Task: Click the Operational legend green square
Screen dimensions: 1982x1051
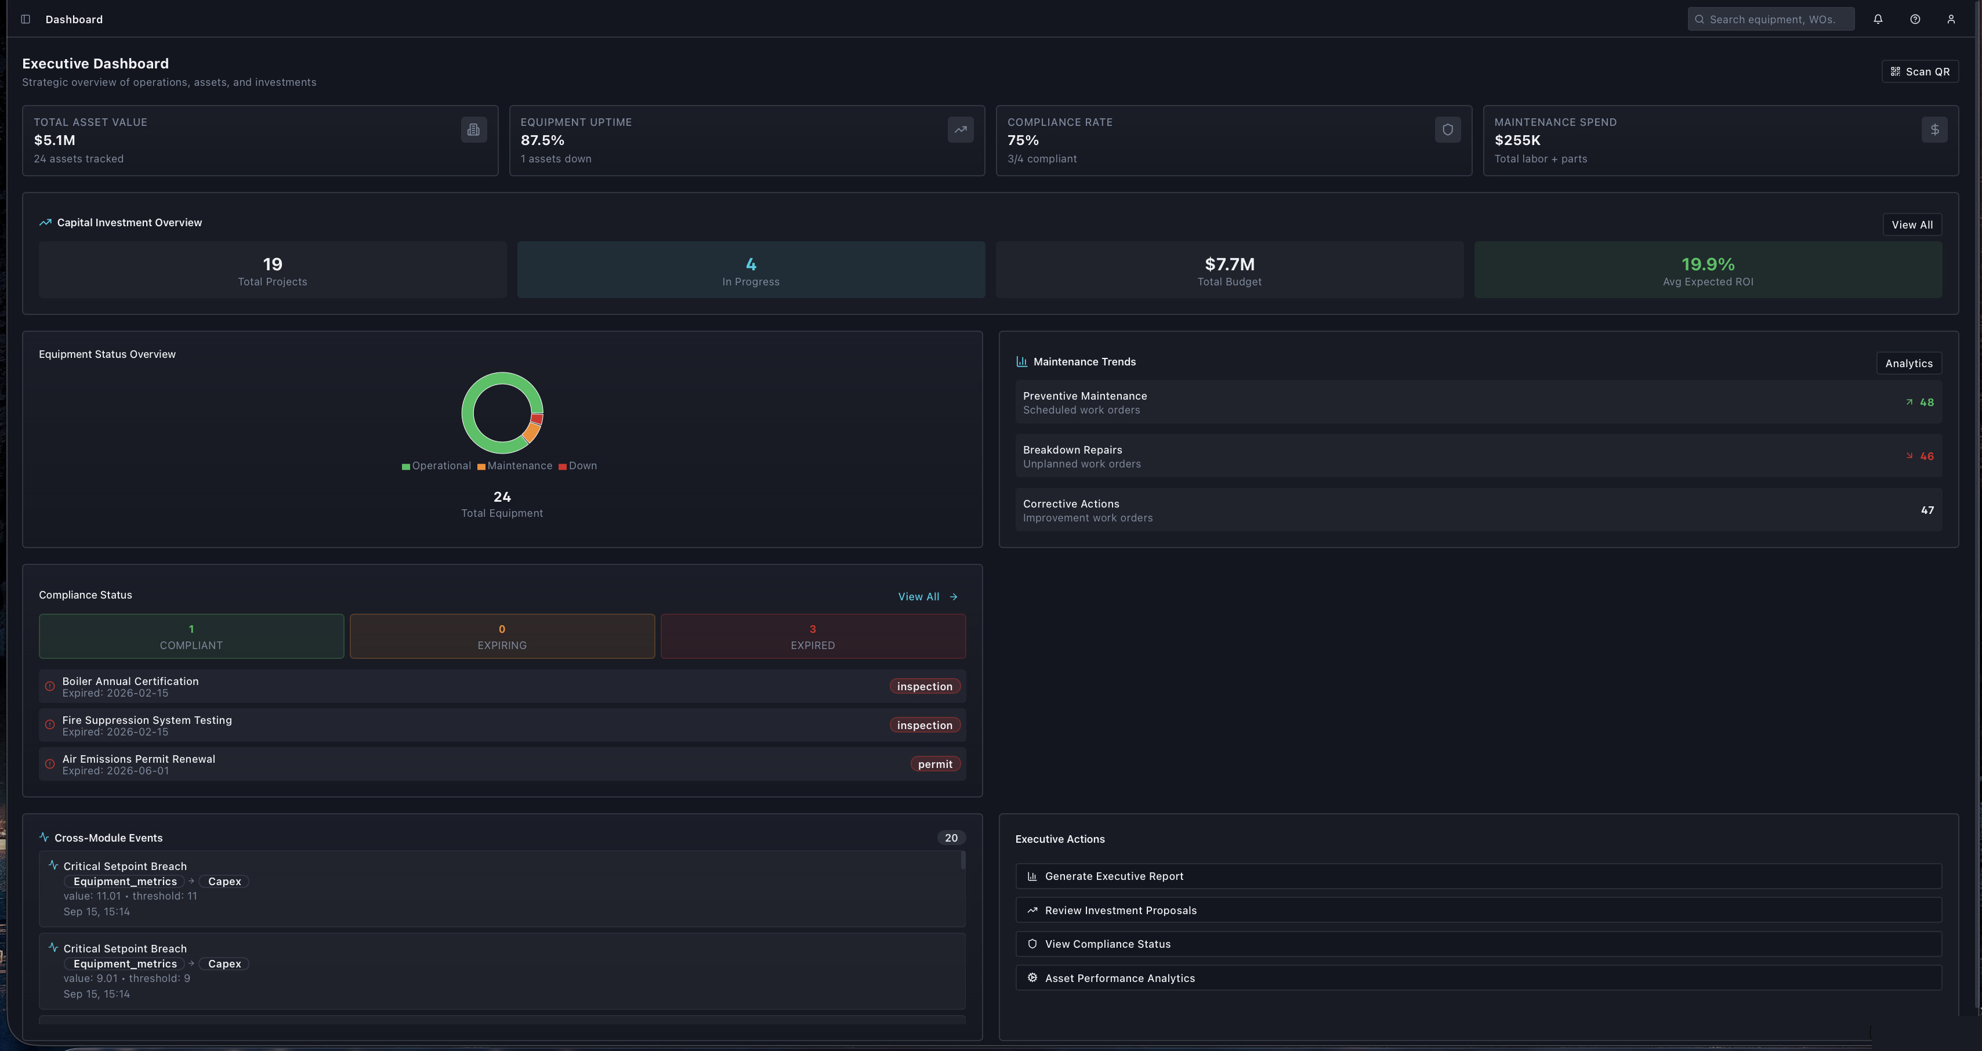Action: click(405, 467)
